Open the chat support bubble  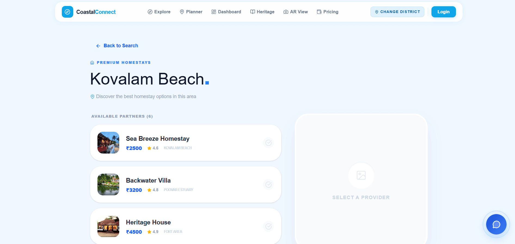[x=496, y=224]
